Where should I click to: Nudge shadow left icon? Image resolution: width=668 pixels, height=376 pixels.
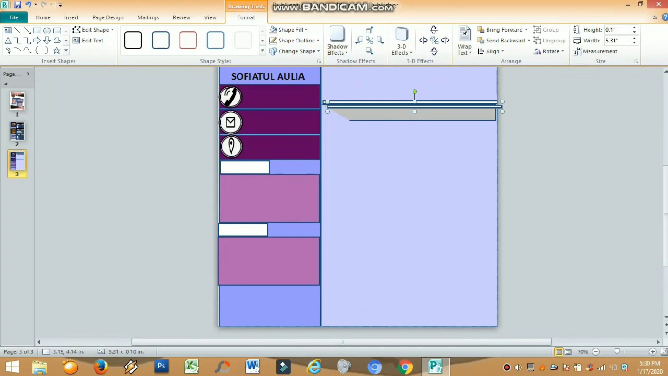tap(359, 40)
